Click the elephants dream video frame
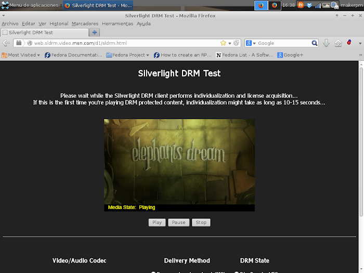Viewport: 364px width, 273px height. [179, 162]
